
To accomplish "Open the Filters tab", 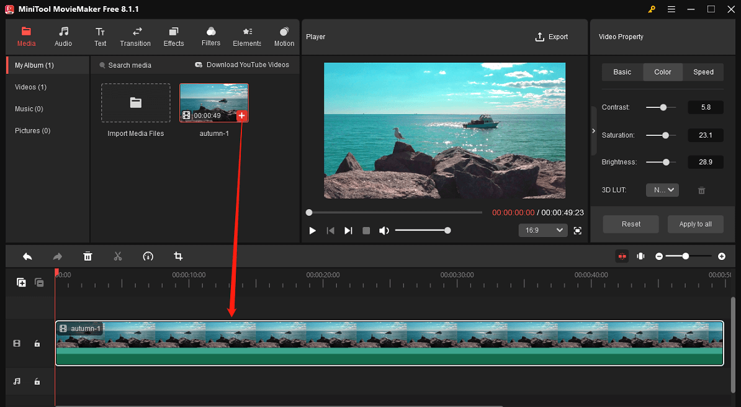I will [211, 37].
